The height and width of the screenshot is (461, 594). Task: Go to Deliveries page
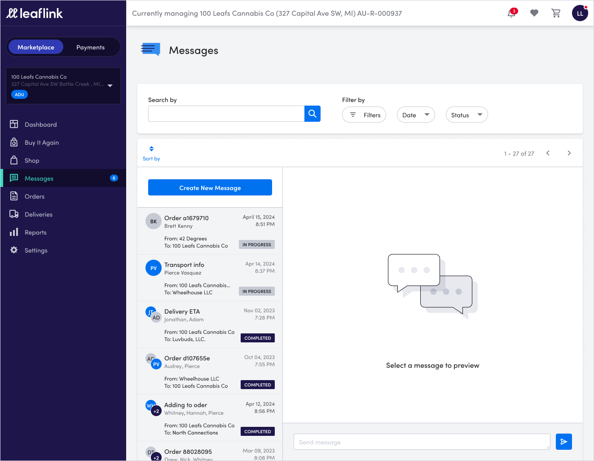(x=63, y=214)
